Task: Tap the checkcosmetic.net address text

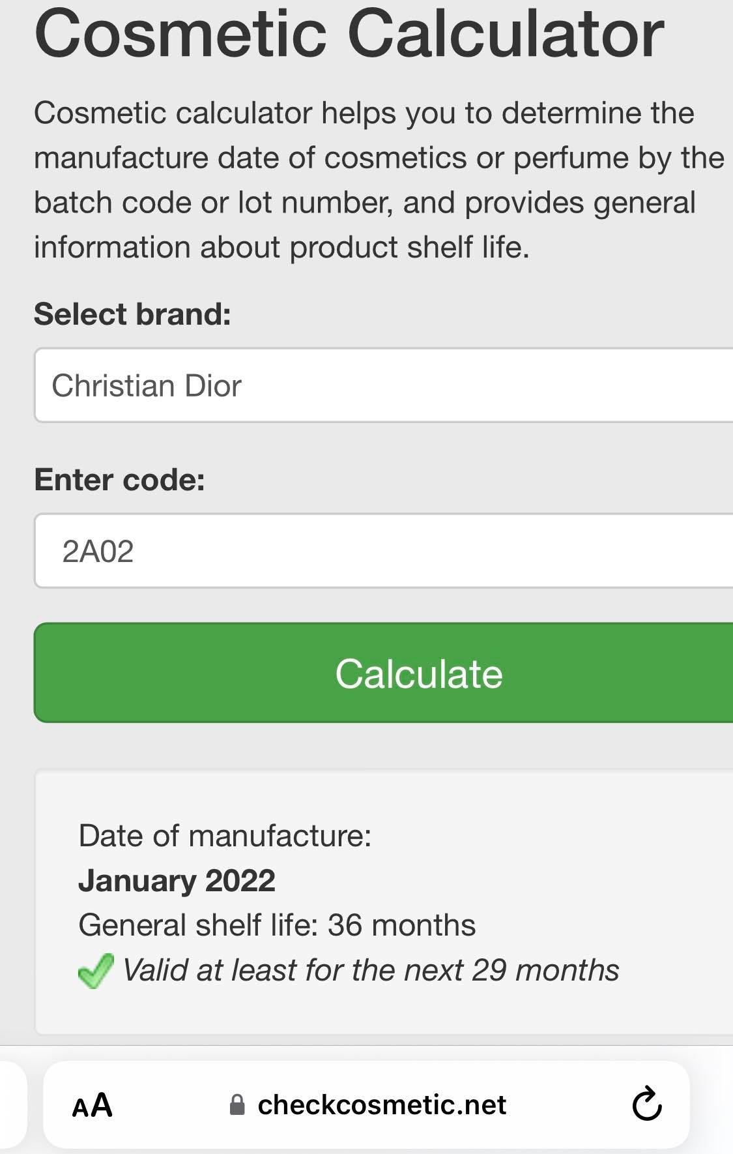Action: [382, 1104]
